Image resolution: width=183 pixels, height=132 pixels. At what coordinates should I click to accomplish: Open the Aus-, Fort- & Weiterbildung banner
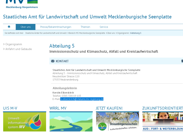(x=163, y=122)
